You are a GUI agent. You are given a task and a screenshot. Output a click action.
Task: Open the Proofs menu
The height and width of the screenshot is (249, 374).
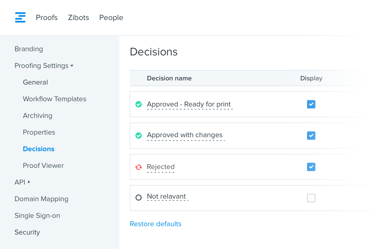(47, 18)
